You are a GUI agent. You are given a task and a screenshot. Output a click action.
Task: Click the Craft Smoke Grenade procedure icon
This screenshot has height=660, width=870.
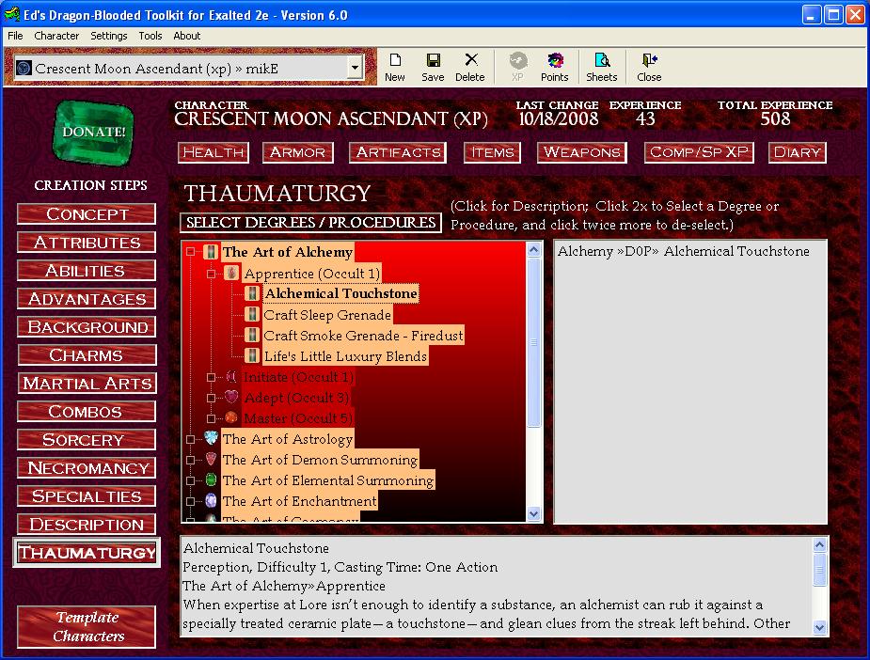pyautogui.click(x=252, y=335)
